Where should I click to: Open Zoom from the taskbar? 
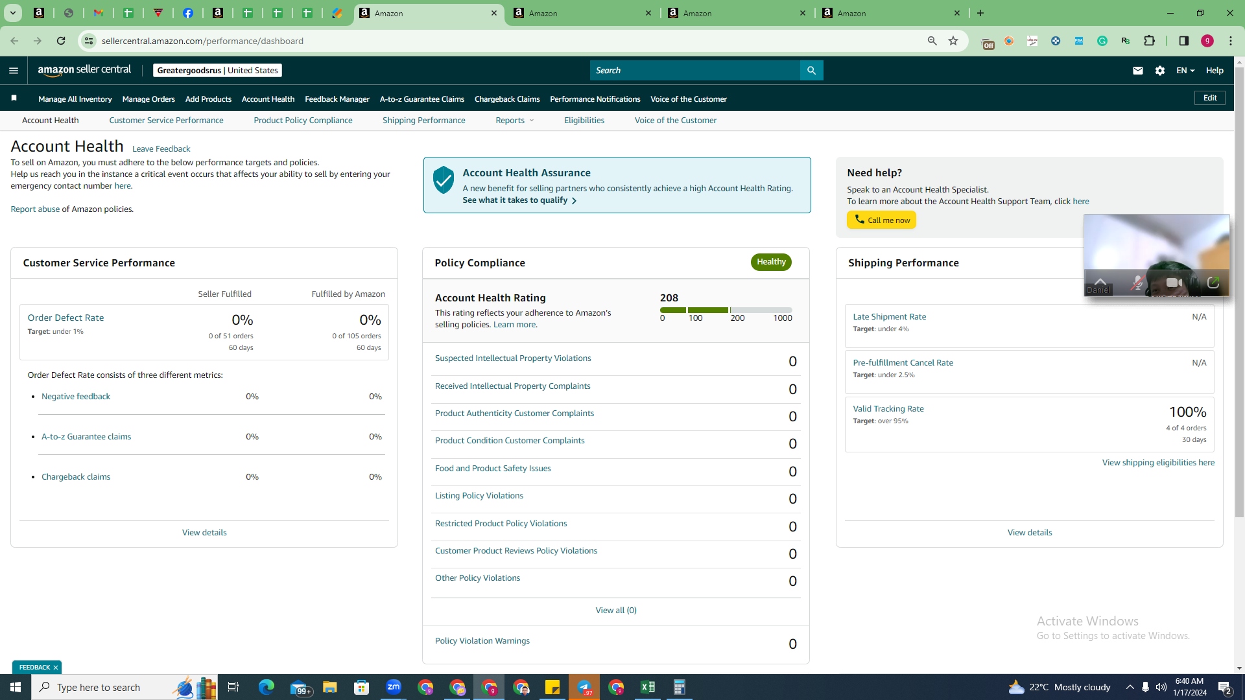(394, 687)
